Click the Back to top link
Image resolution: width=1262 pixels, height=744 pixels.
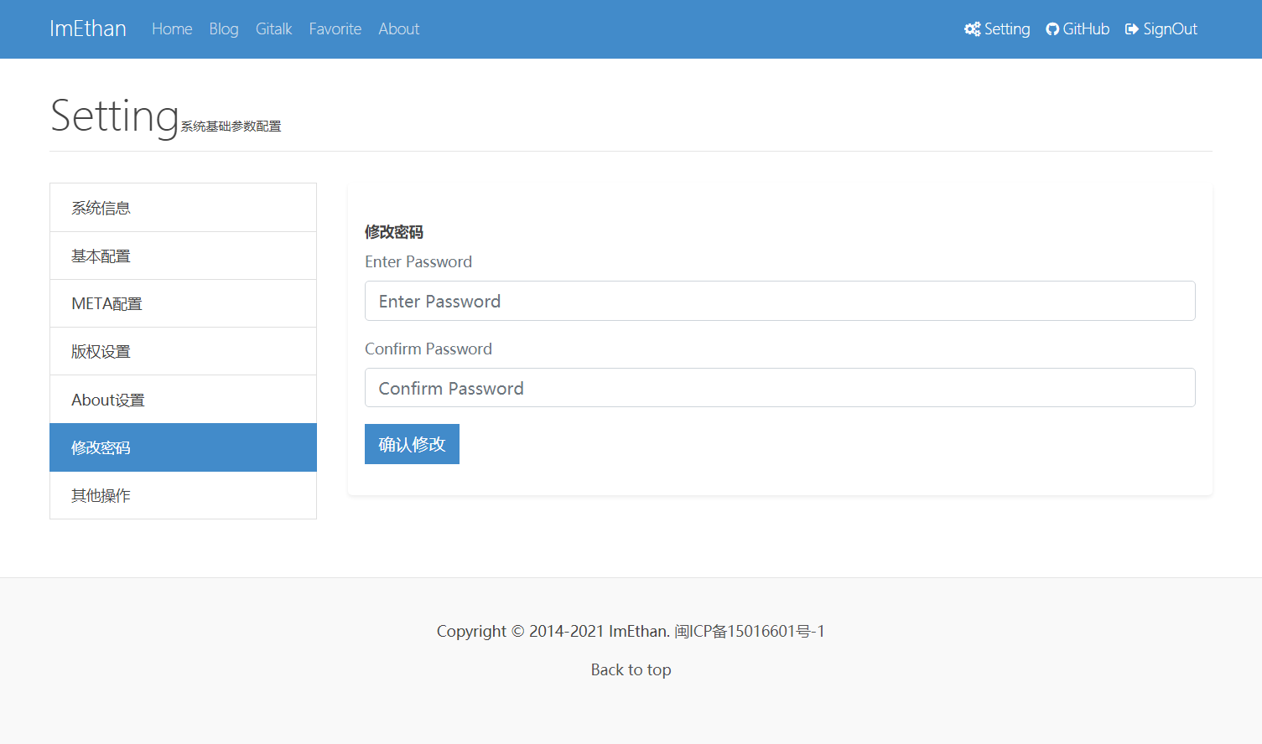pyautogui.click(x=631, y=669)
